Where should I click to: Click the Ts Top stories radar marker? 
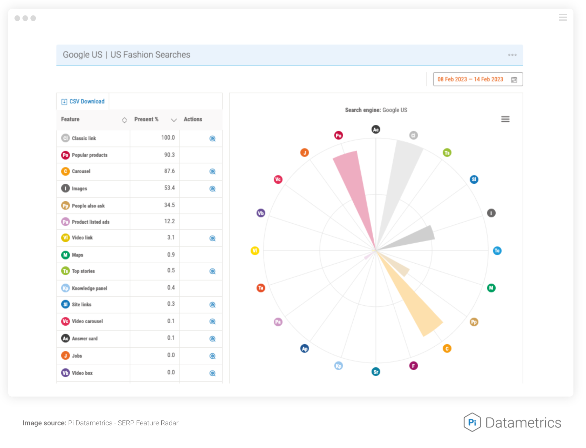coord(447,153)
